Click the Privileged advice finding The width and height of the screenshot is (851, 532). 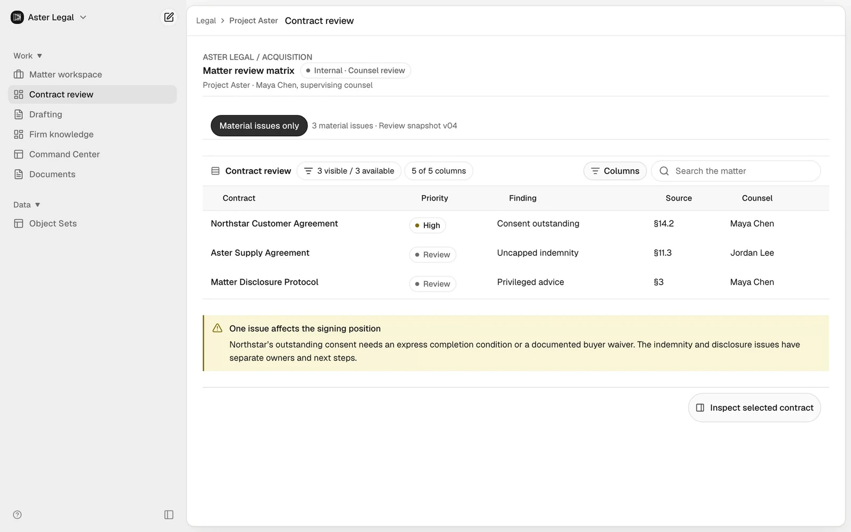coord(530,282)
